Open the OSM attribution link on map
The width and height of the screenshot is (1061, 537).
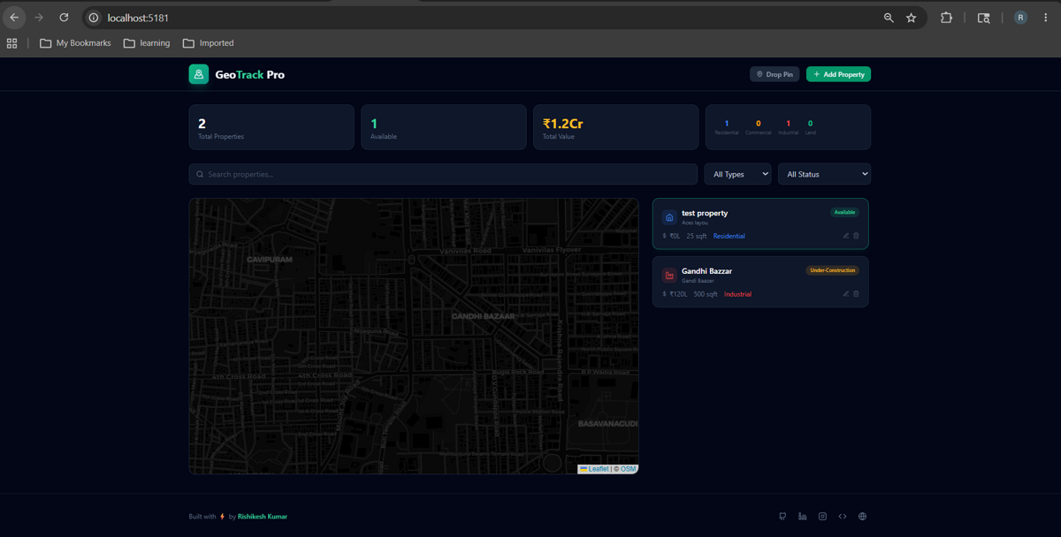pos(628,469)
